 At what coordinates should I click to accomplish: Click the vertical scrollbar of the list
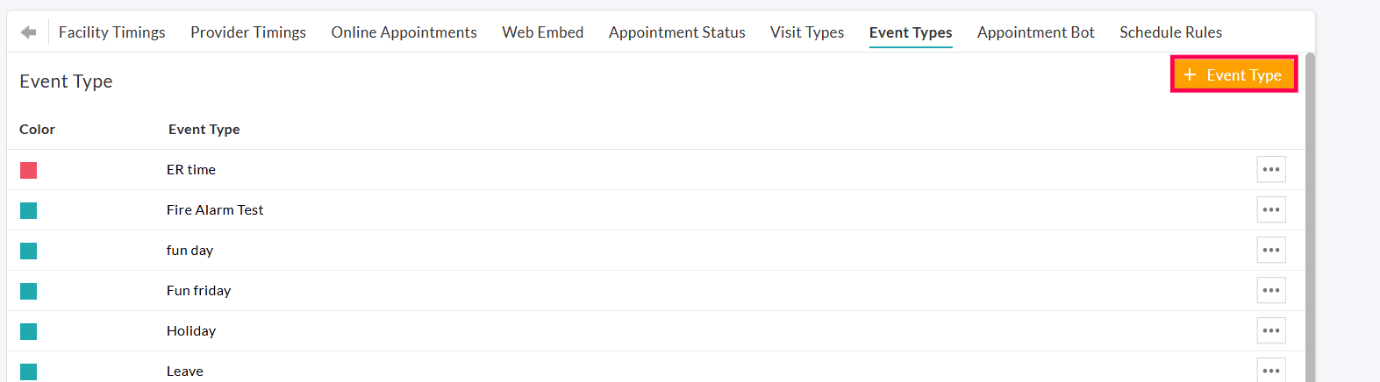1310,219
